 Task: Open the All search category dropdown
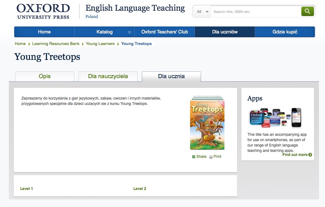[x=202, y=12]
